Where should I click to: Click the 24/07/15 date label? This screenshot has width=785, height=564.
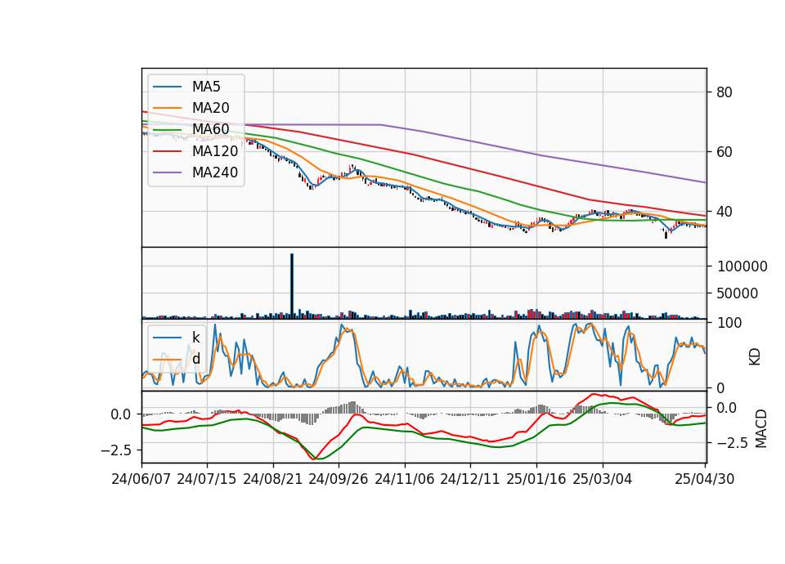(207, 480)
